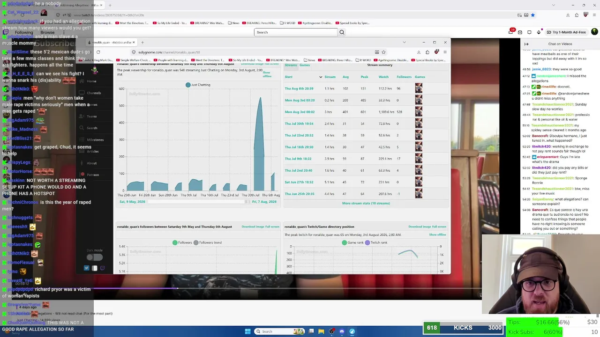Viewport: 600px width, 337px height.
Task: Open downloads in the SullyGnome browser window
Action: coord(419,52)
